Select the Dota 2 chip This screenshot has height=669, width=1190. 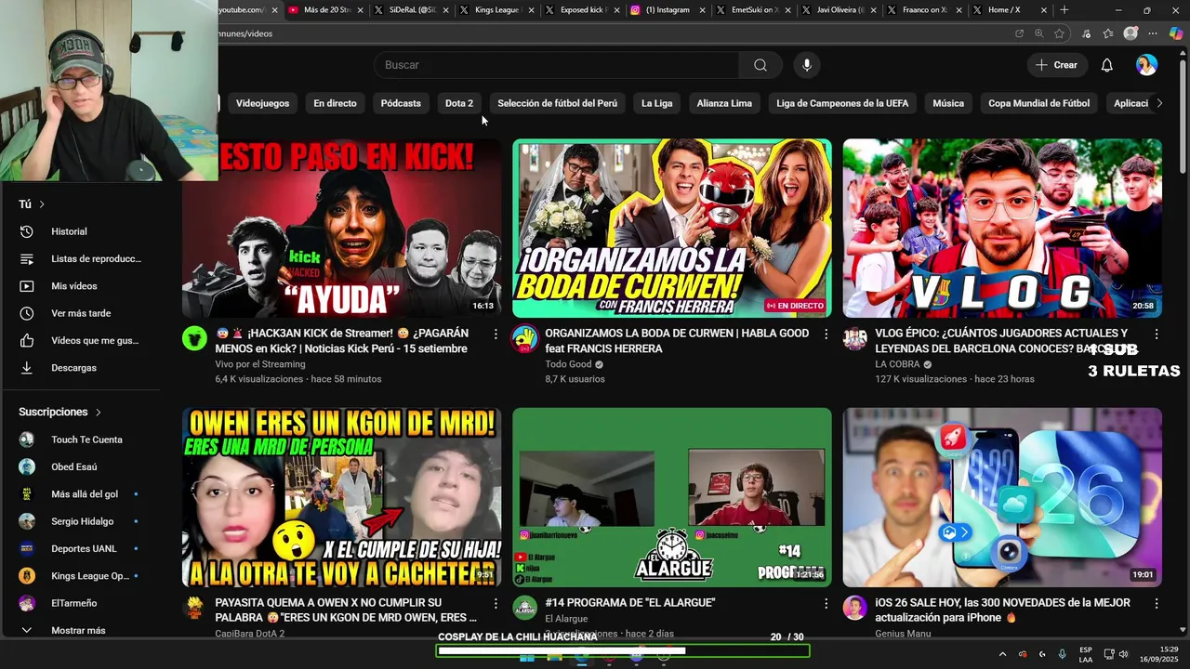click(459, 103)
